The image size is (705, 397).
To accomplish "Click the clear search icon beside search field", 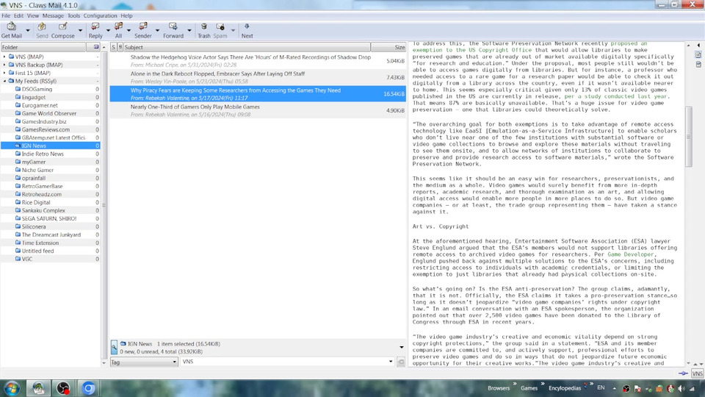I will point(401,362).
